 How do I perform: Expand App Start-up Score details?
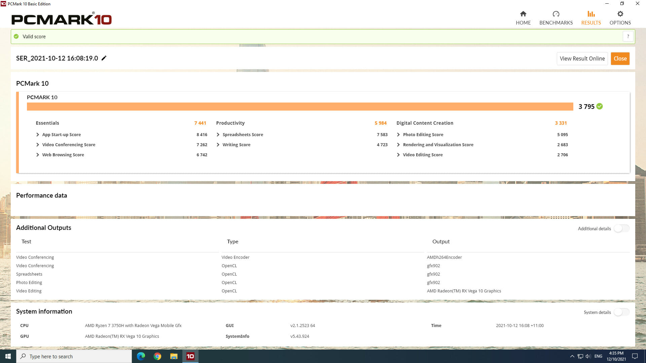pos(37,134)
